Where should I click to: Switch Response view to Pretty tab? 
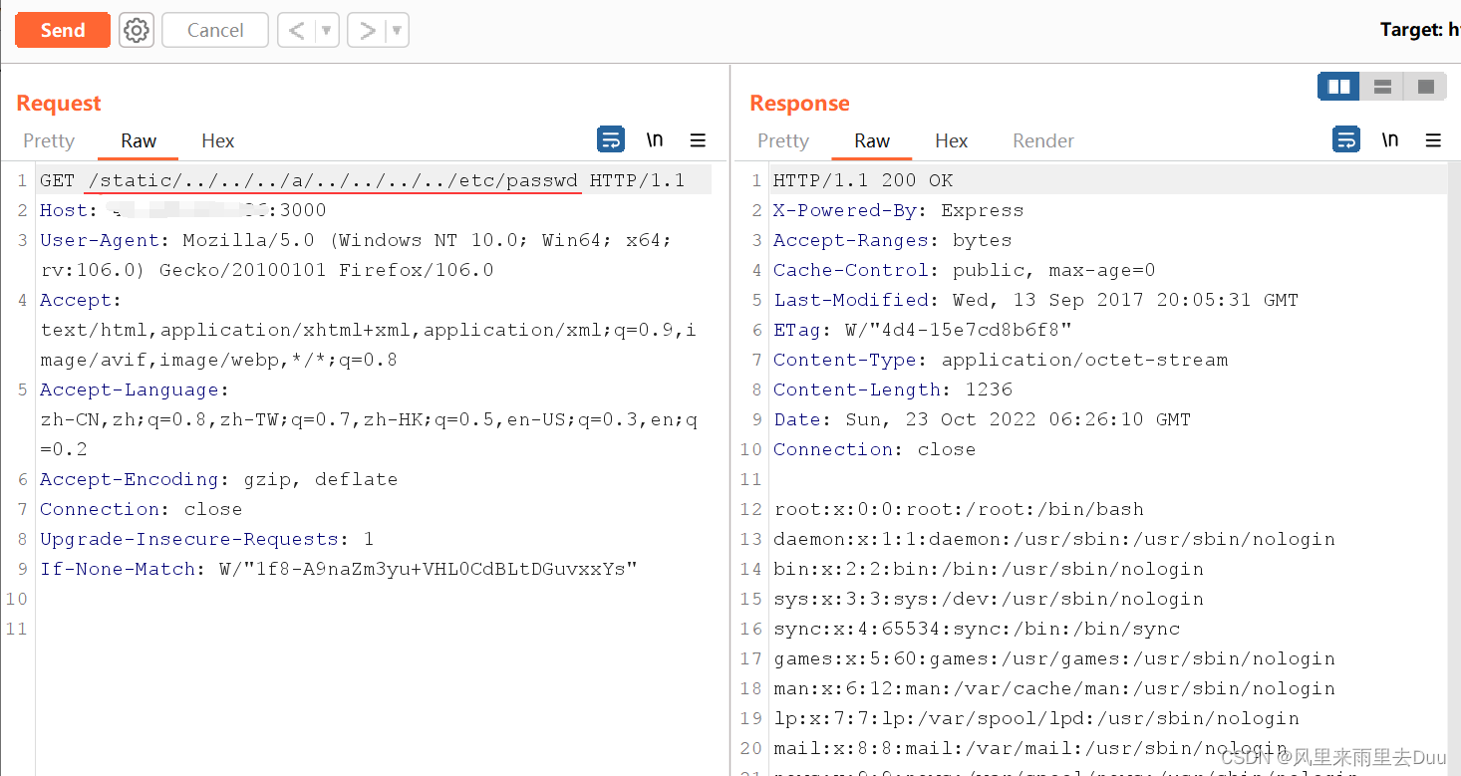[x=783, y=140]
